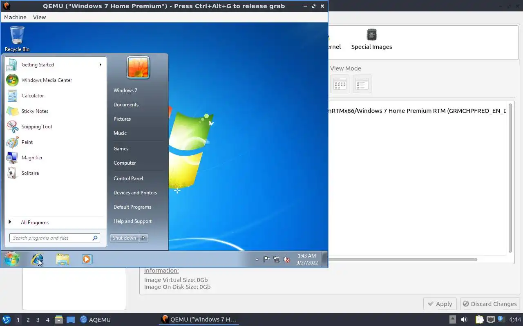Open Shut down options arrow
The width and height of the screenshot is (523, 326).
(143, 238)
